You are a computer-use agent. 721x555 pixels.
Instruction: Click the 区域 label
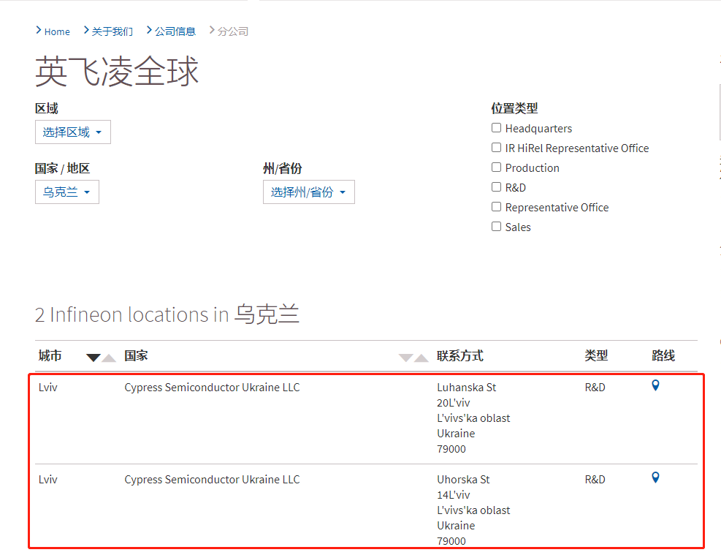click(x=47, y=109)
